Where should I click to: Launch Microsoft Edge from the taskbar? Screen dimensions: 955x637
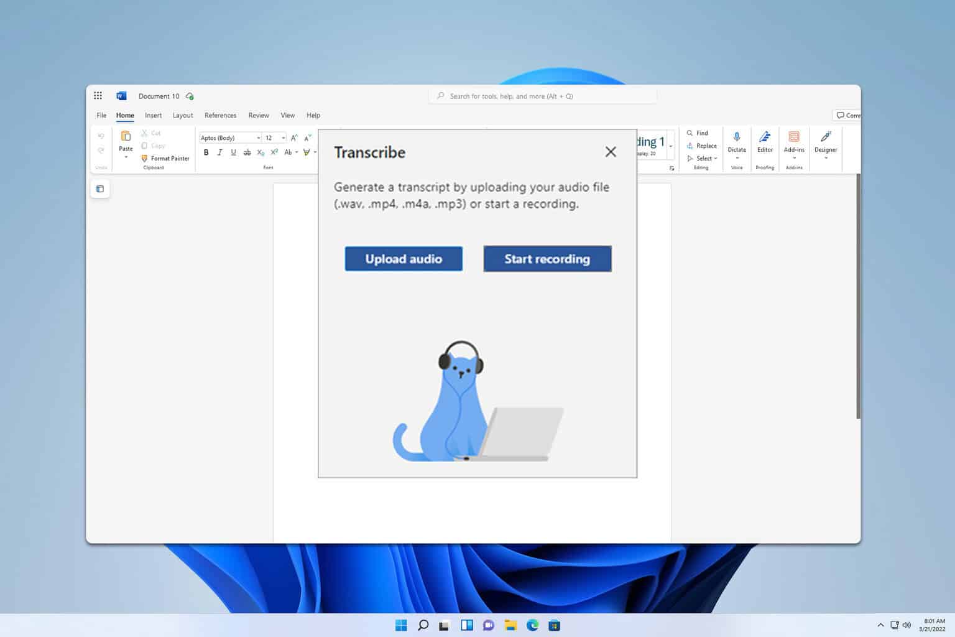(x=532, y=625)
